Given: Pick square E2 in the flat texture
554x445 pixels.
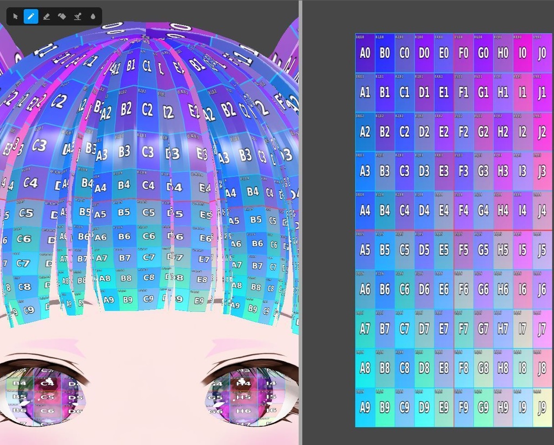Looking at the screenshot, I should [x=444, y=132].
